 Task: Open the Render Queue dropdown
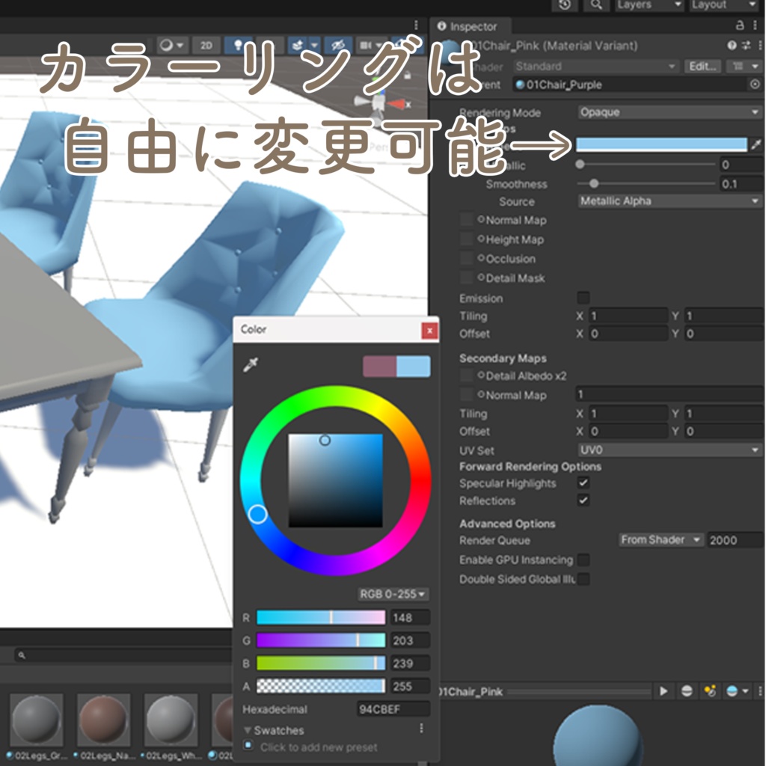pyautogui.click(x=658, y=539)
